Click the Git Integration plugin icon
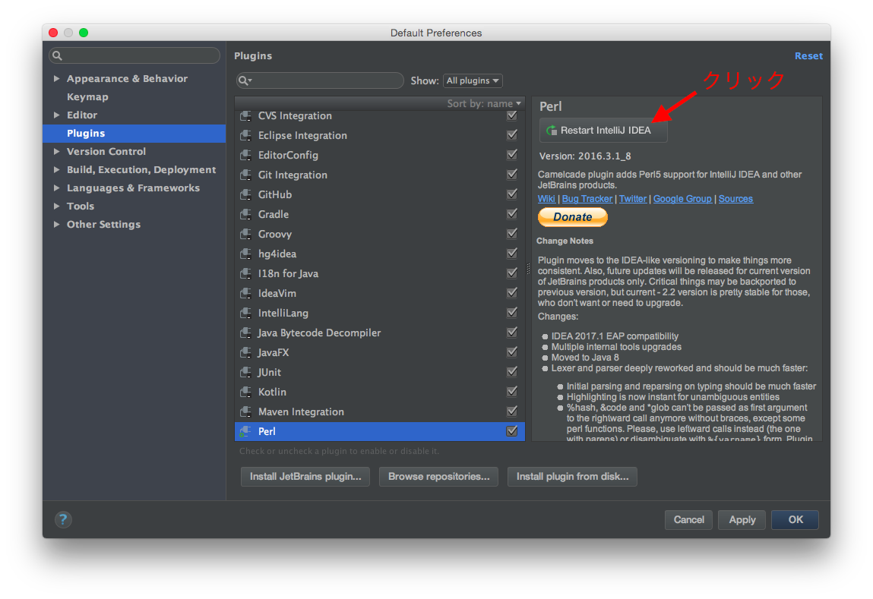The height and width of the screenshot is (599, 873). point(245,175)
